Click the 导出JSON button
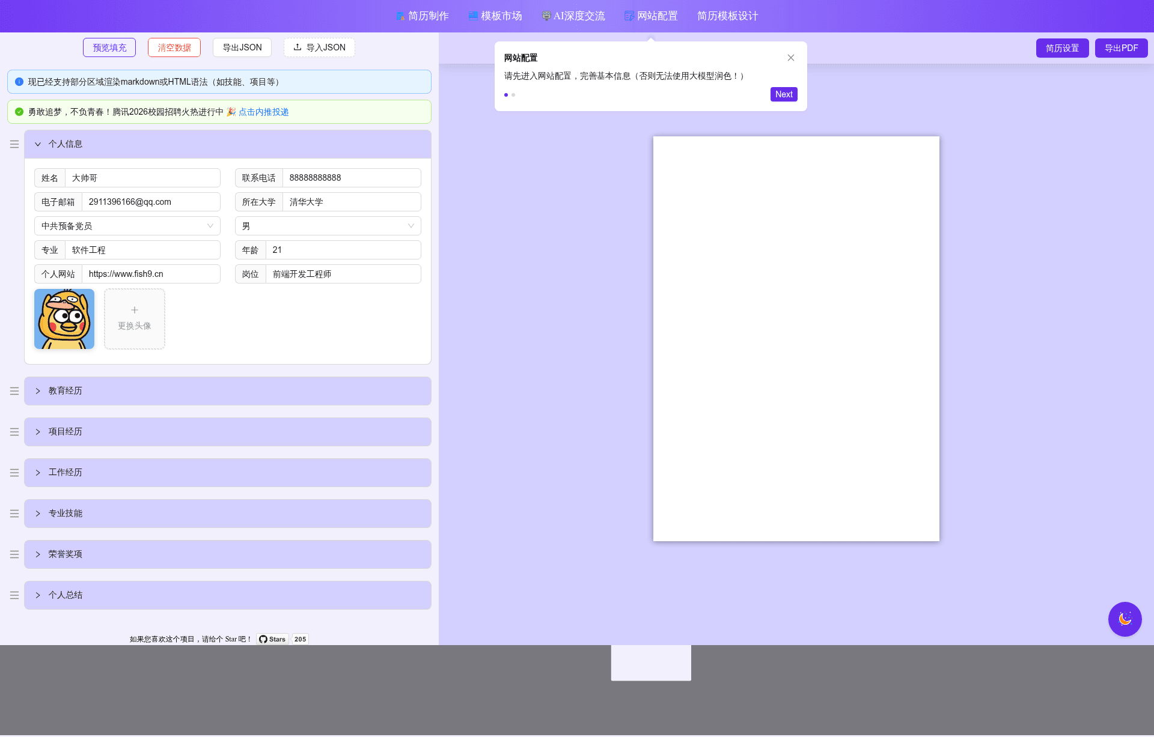Viewport: 1154px width, 737px height. (242, 47)
